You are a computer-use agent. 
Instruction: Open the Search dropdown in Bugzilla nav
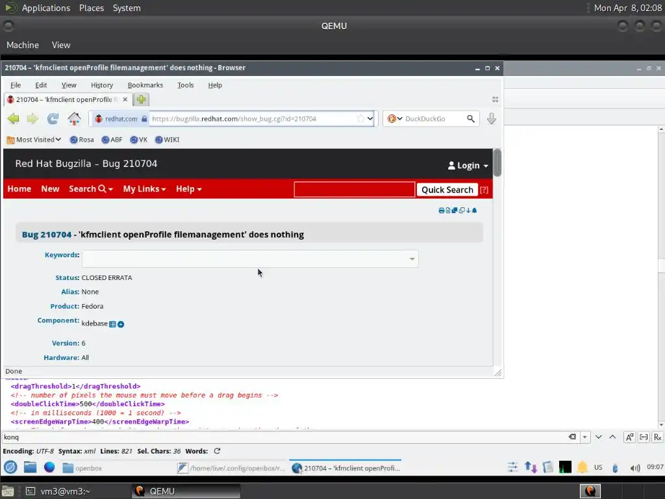91,189
